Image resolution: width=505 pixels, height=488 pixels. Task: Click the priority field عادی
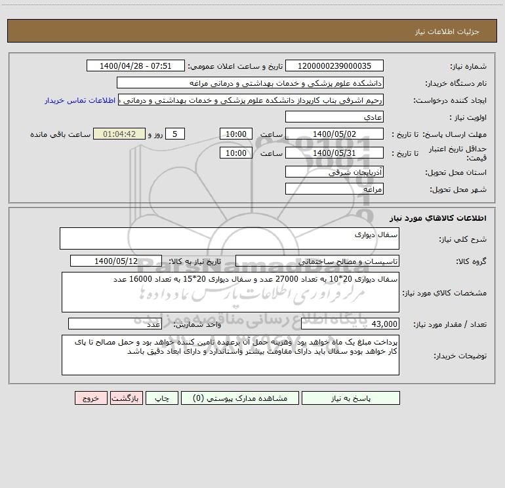(334, 117)
